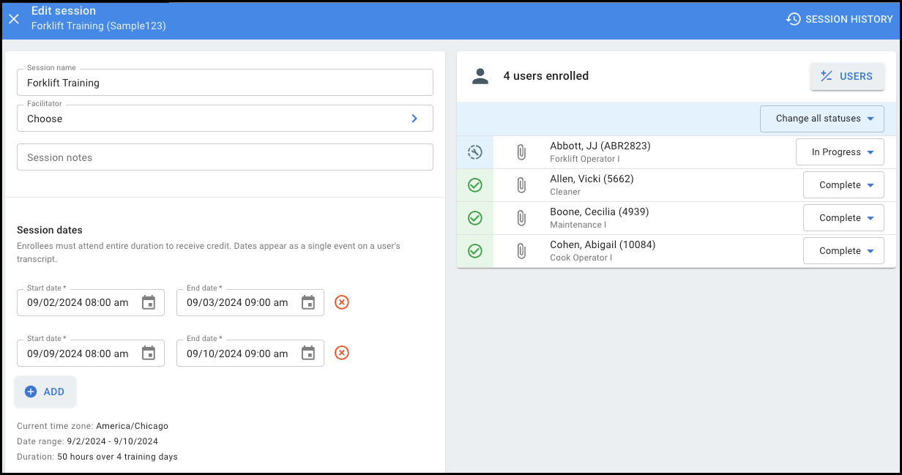Click the paperclip attachment icon for Abbott, JJ
Image resolution: width=902 pixels, height=475 pixels.
(521, 152)
